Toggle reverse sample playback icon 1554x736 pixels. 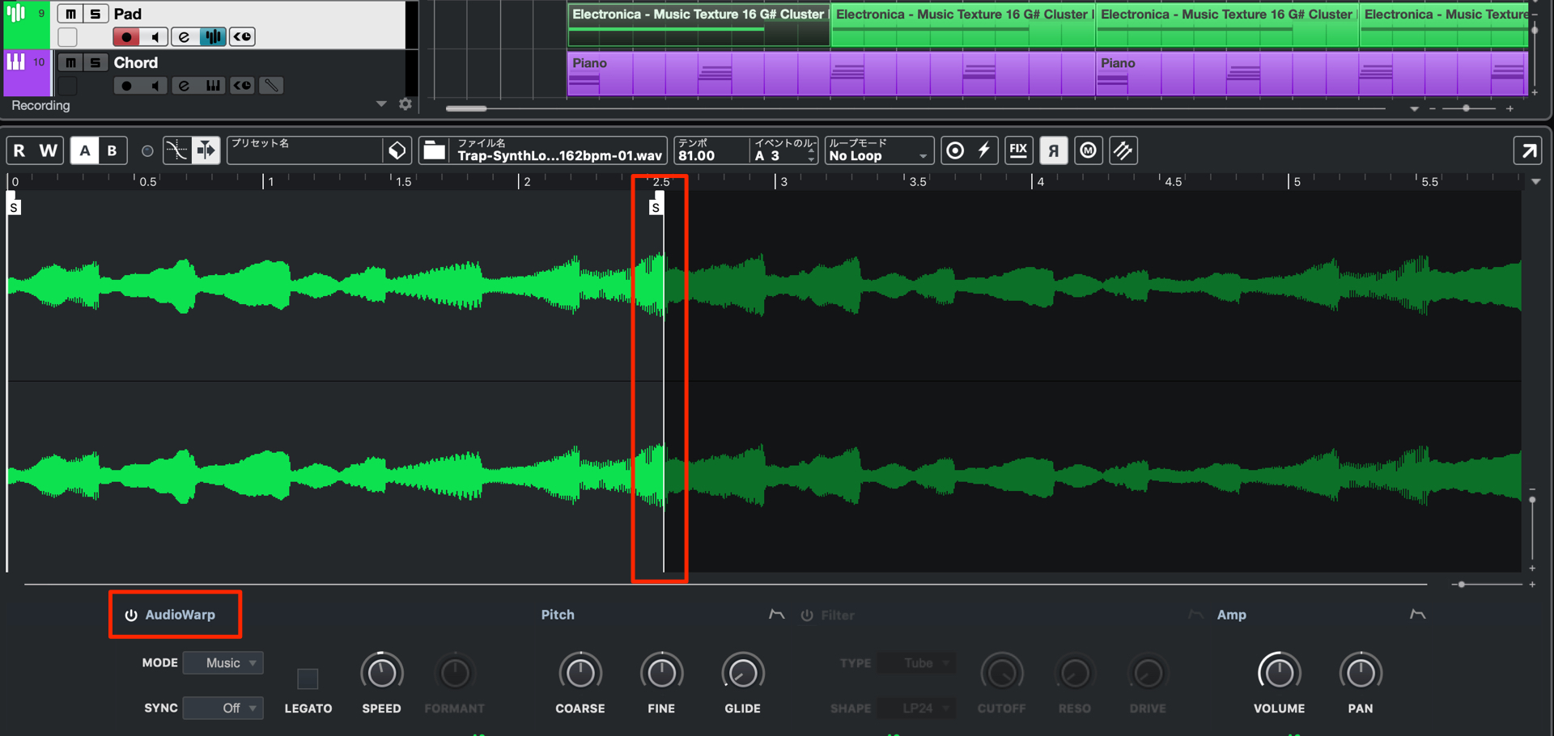pyautogui.click(x=1054, y=150)
